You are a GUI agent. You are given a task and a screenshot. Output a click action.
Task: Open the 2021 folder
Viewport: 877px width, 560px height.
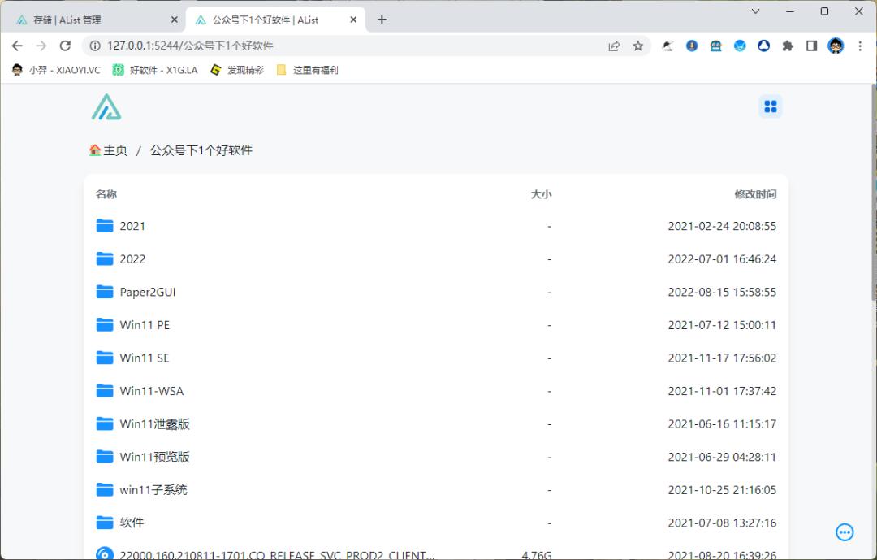(132, 226)
